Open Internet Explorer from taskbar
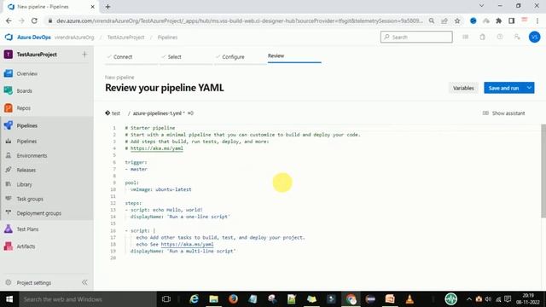 [x=194, y=299]
